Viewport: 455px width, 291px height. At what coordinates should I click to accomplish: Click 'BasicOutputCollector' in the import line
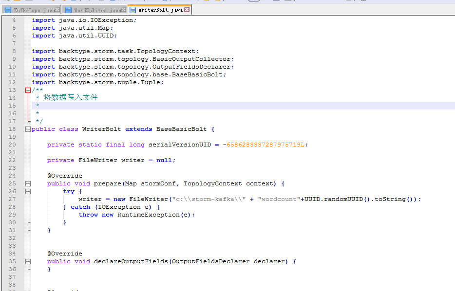(191, 59)
